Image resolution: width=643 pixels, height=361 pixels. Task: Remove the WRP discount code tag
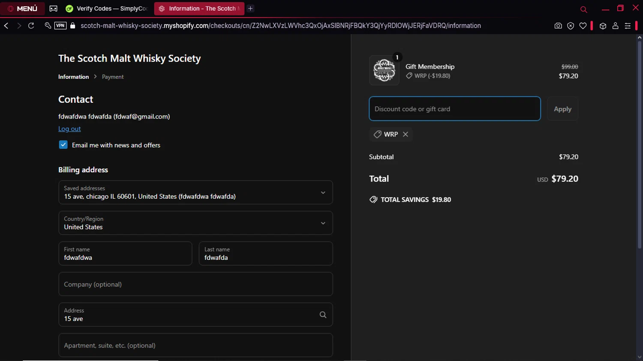coord(406,134)
